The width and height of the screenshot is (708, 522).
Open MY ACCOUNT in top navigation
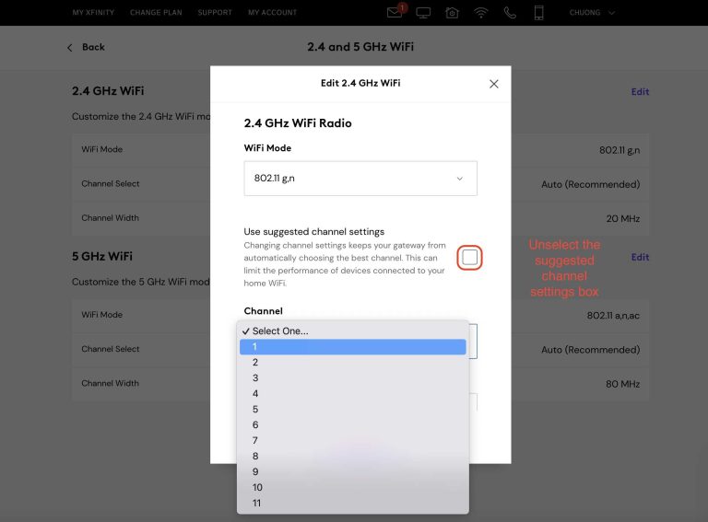[272, 13]
